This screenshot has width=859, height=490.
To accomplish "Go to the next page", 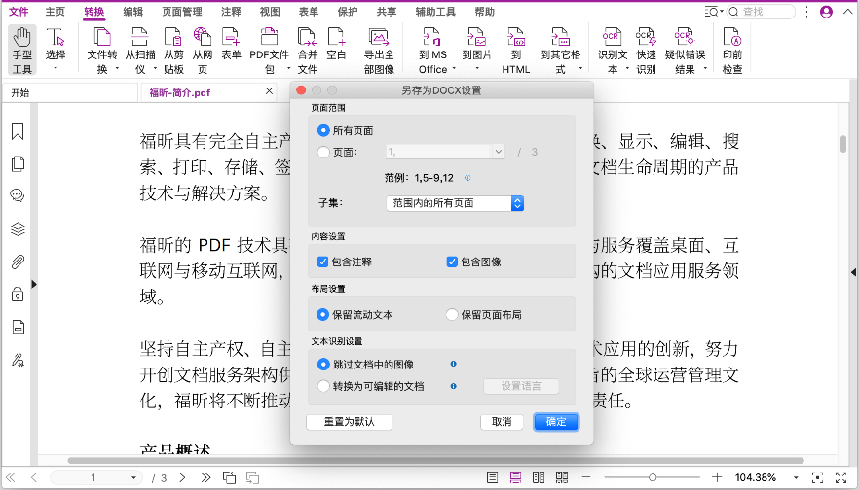I will tap(182, 477).
